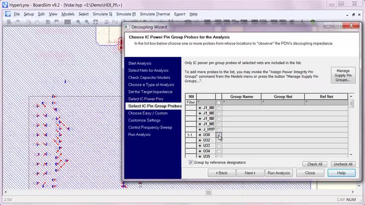Click the second magnifier zoom toolbar icon
This screenshot has height=205, width=365.
click(87, 22)
